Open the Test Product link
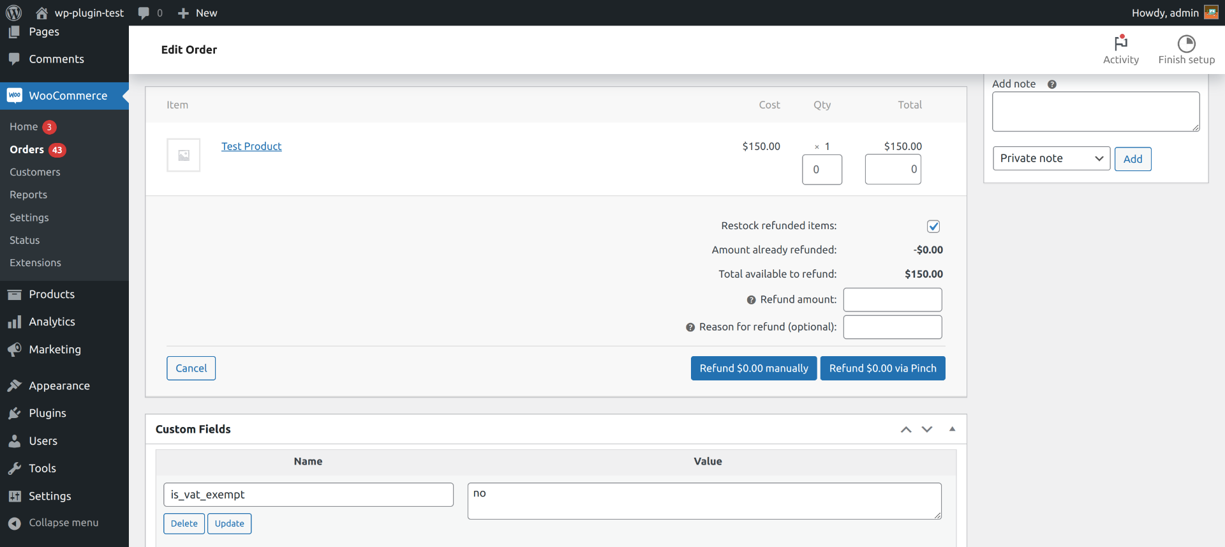The width and height of the screenshot is (1225, 547). [x=251, y=146]
